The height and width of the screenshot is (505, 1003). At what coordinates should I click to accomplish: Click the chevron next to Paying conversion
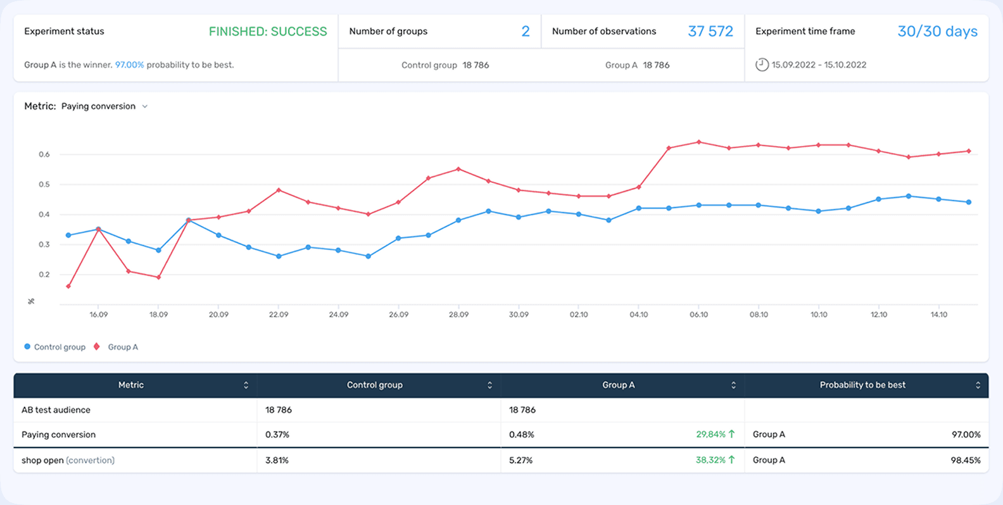pyautogui.click(x=145, y=106)
